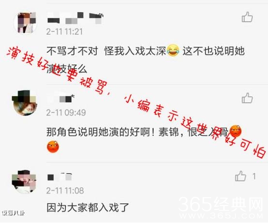Select the 2-11 09:49 timestamp
The height and width of the screenshot is (223, 268).
tap(66, 112)
